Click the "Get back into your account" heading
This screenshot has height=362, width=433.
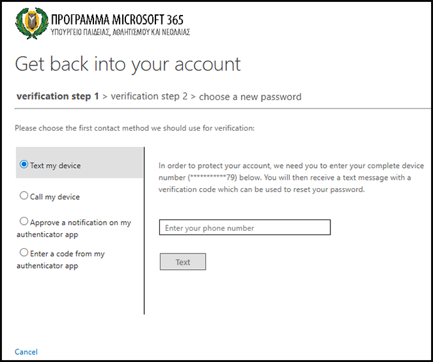128,64
